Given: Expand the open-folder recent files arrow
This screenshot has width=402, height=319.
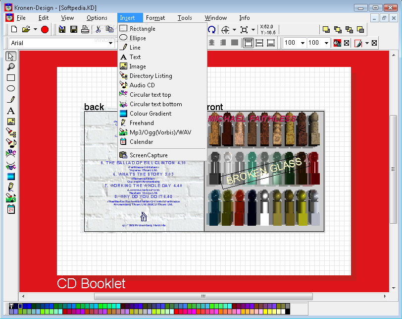Looking at the screenshot, I should pyautogui.click(x=35, y=29).
